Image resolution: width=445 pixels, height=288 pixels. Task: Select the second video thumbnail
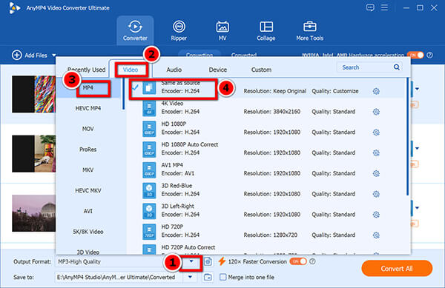[x=34, y=153]
